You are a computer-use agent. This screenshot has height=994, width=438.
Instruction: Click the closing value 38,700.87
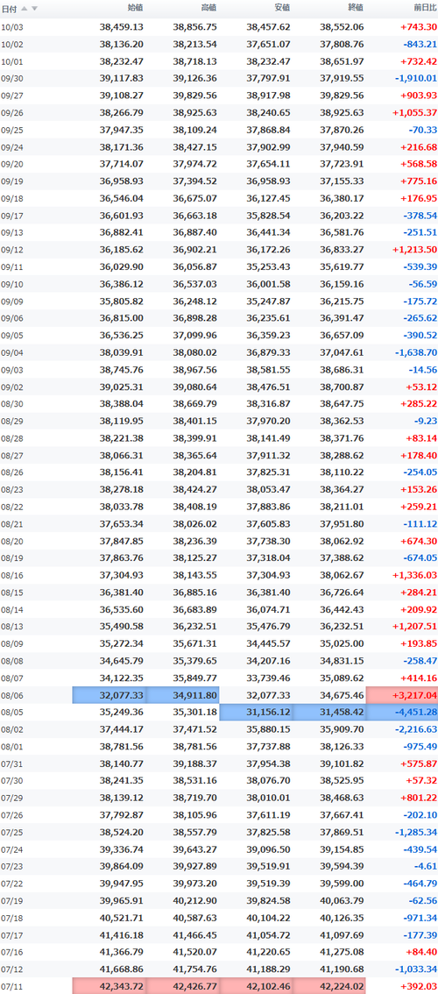pyautogui.click(x=343, y=387)
